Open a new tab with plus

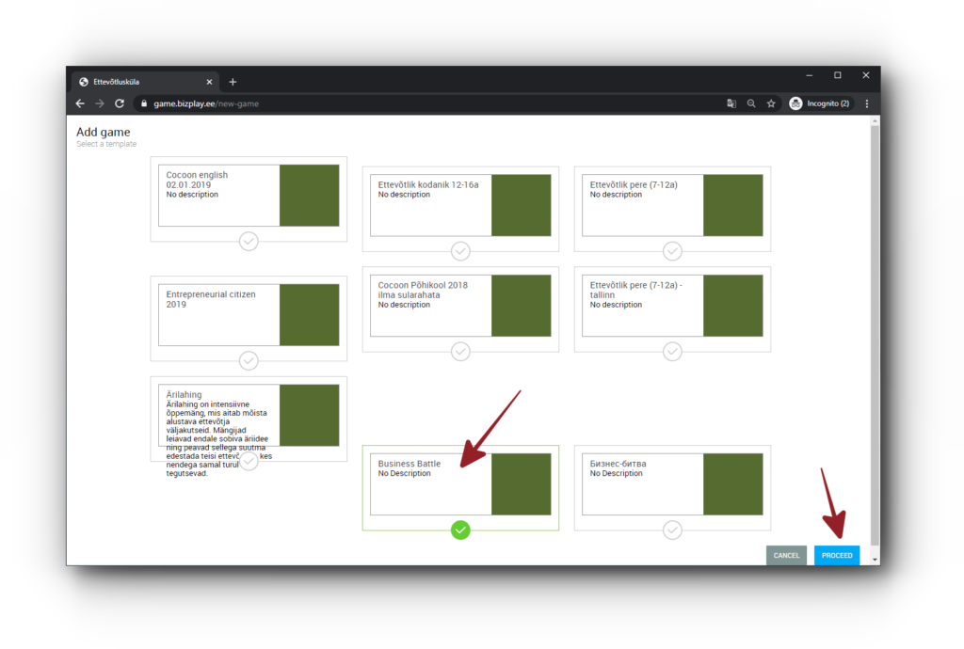coord(233,82)
